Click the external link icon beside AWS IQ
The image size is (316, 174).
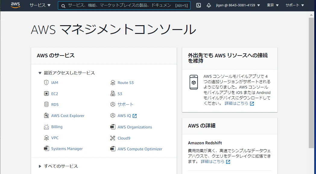pos(134,116)
